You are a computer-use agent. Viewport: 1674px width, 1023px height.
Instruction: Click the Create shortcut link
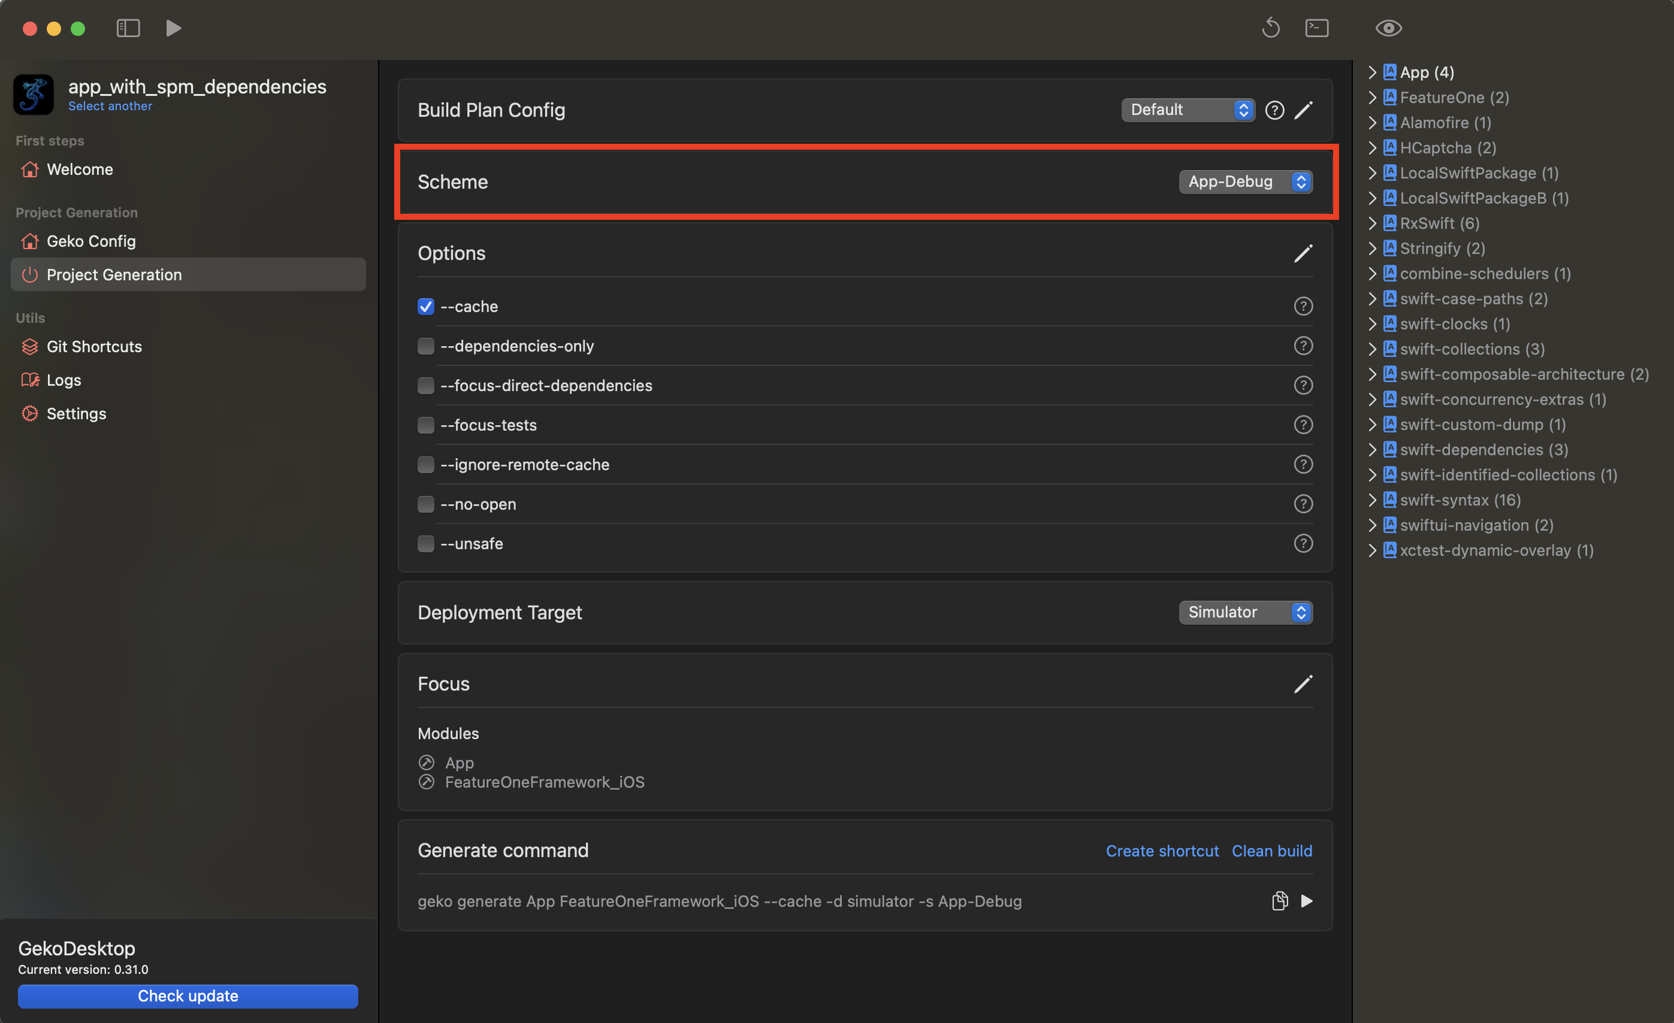click(1162, 851)
